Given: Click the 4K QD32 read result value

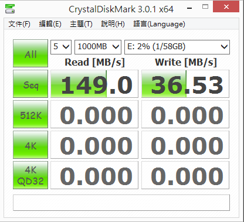Looking at the screenshot, I should 94,175.
